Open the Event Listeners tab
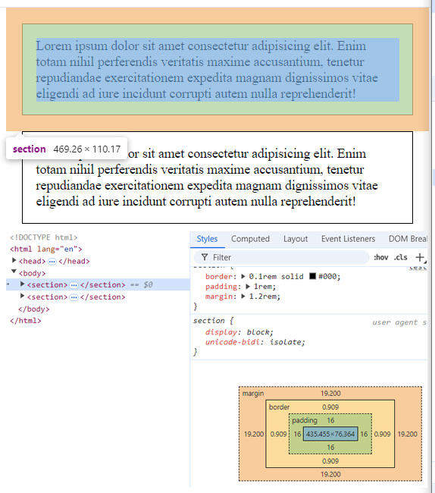Screen dimensions: 435x493 click(x=348, y=239)
